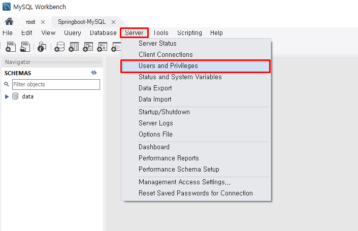Screen dimensions: 358x231
Task: Click the MySQL Workbench dolphin logo
Action: 7,7
